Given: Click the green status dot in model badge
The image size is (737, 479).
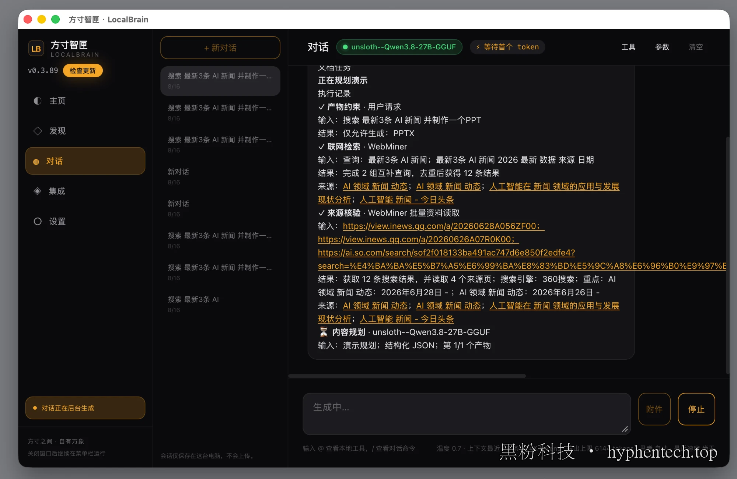Looking at the screenshot, I should (345, 47).
